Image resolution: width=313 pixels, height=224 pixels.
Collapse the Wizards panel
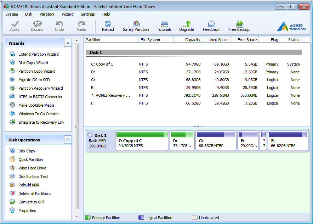[x=68, y=43]
